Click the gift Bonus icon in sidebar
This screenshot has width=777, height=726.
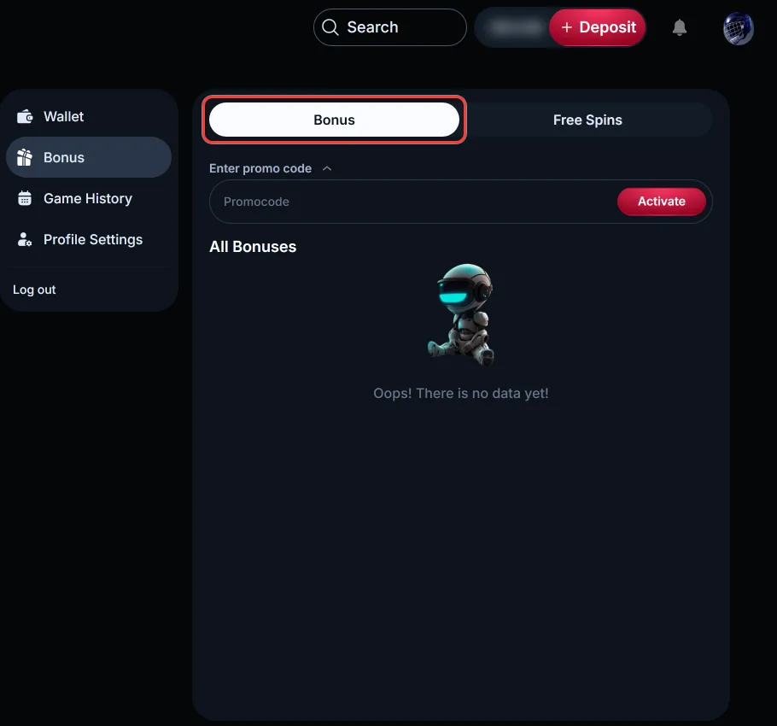(x=25, y=157)
